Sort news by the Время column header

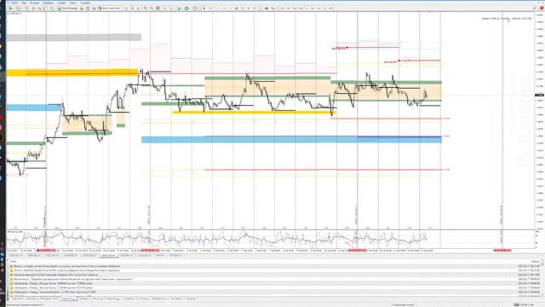click(536, 262)
